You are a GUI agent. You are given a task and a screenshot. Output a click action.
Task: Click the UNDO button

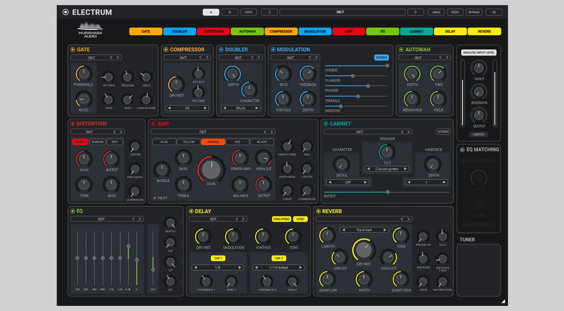[x=436, y=12]
